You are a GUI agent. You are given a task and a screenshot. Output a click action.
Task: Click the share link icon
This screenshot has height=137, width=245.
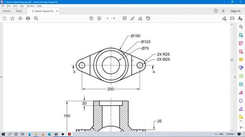tap(224, 18)
